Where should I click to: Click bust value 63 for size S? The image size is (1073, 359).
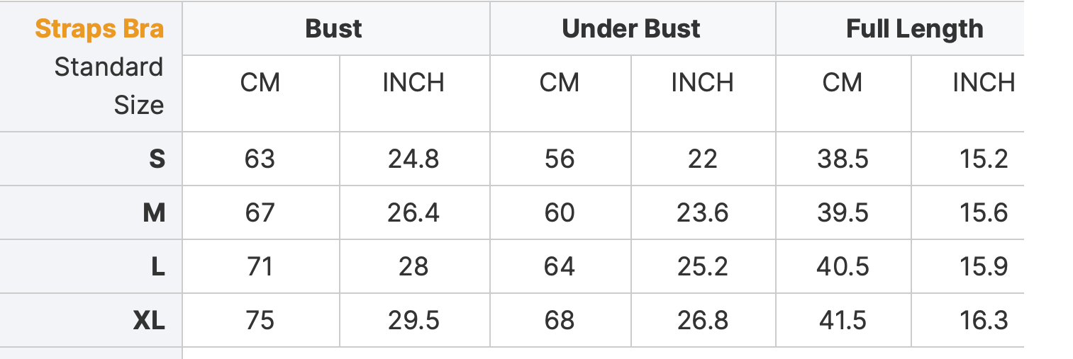[260, 159]
